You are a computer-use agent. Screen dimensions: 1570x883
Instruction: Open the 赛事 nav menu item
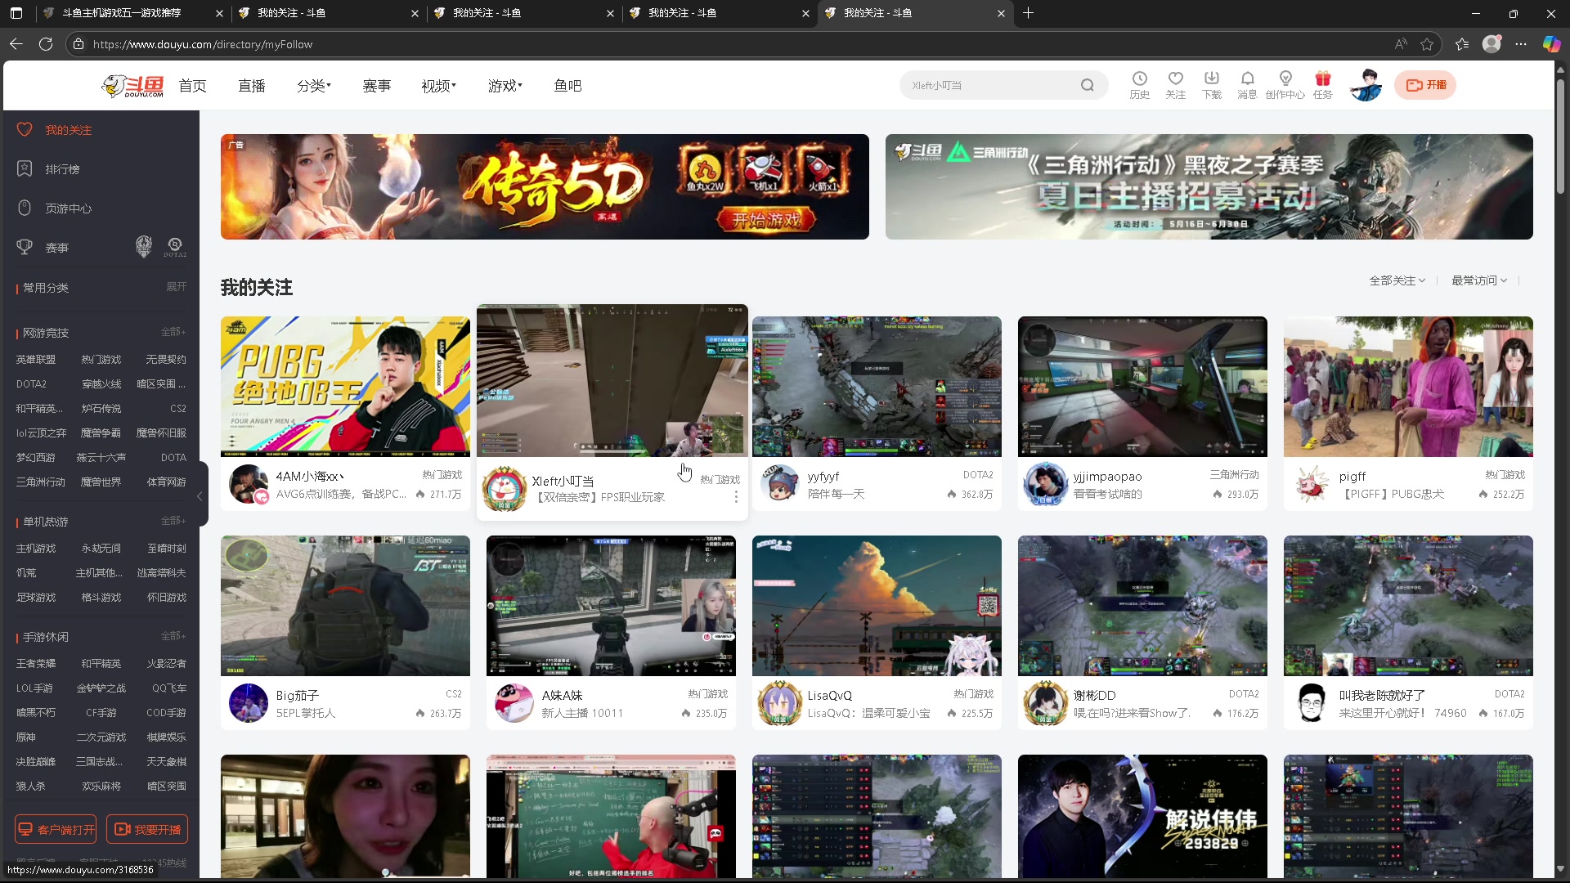click(376, 86)
